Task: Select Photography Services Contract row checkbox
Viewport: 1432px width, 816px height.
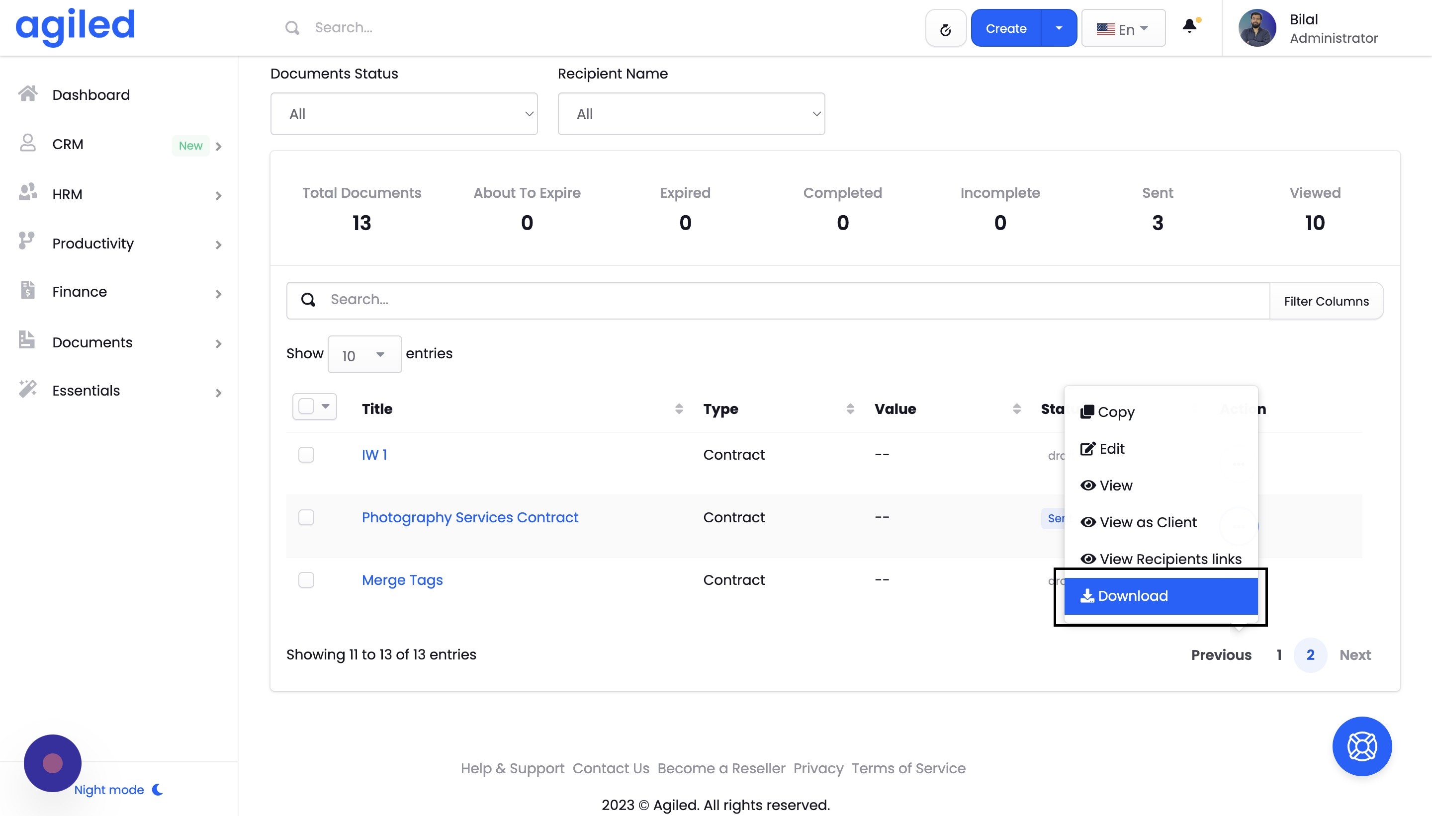Action: coord(306,517)
